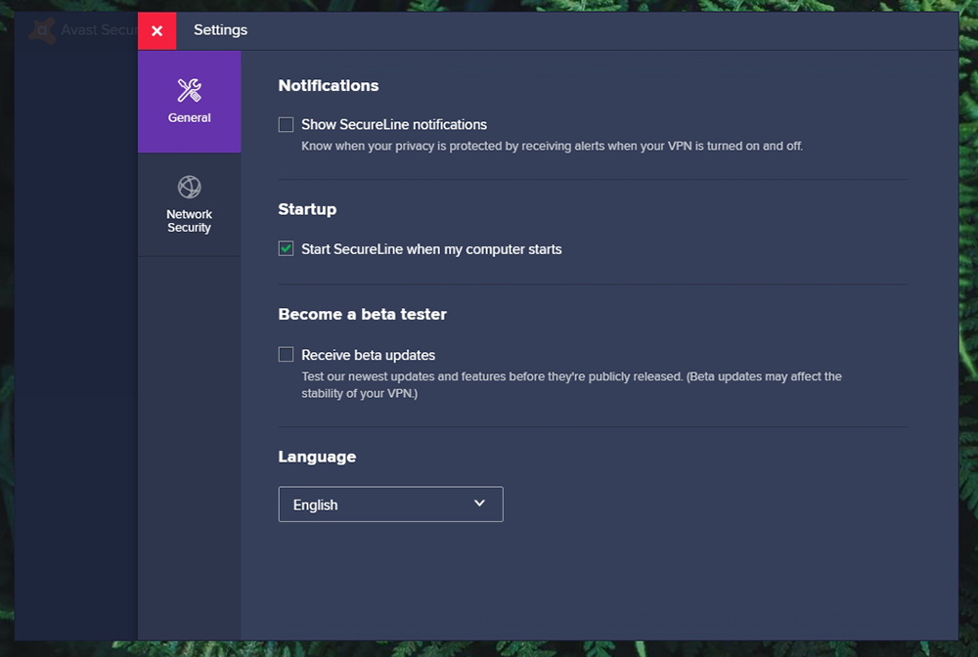The image size is (978, 657).
Task: Enable Show SecureLine notifications checkbox
Action: click(286, 125)
